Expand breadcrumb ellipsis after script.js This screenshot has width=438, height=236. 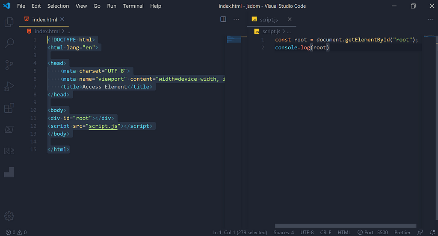click(289, 32)
